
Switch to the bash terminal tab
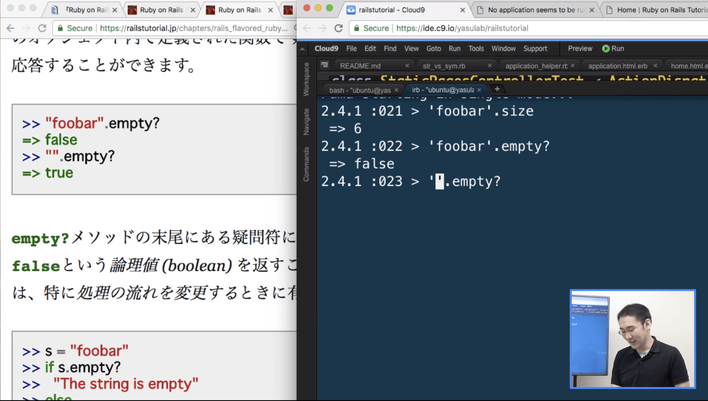tap(360, 90)
